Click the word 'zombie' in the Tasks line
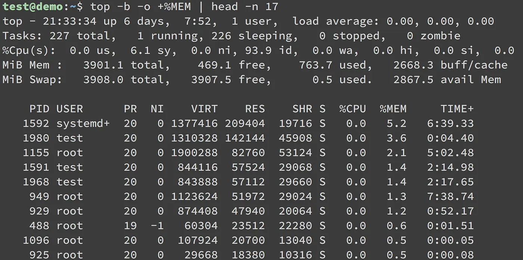Viewport: 523px width, 260px height. 440,36
